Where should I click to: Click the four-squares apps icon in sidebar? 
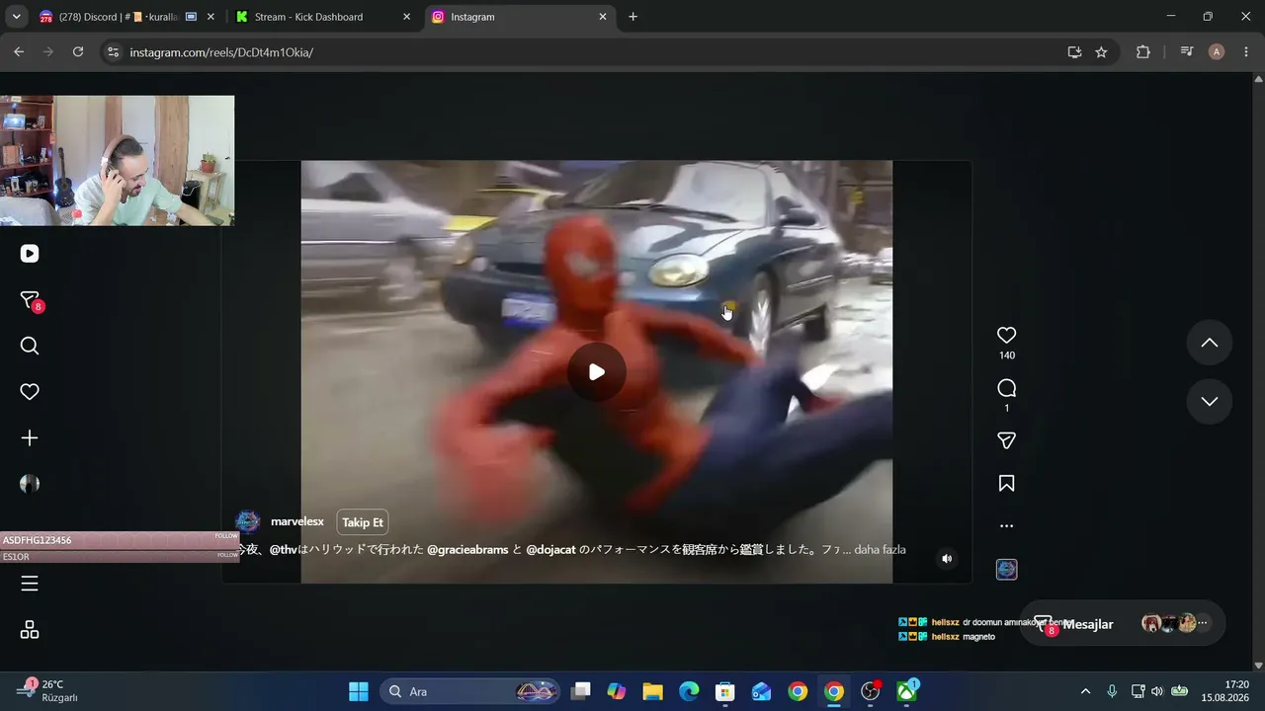coord(30,630)
